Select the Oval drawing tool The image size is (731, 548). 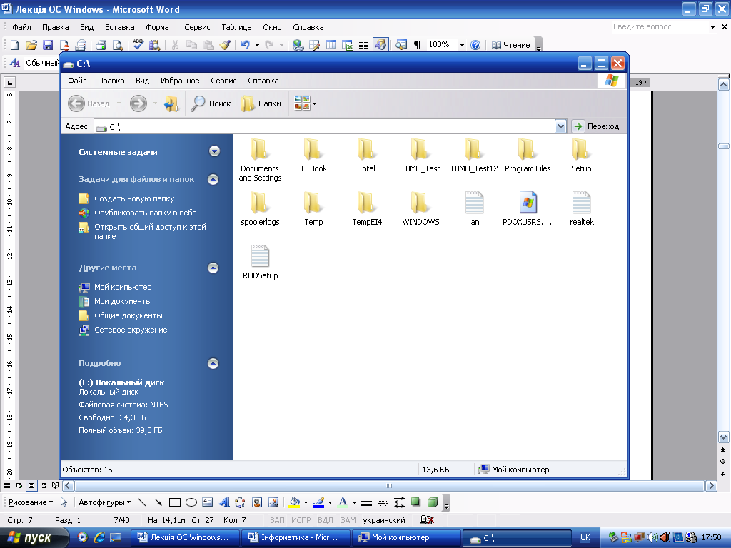191,502
